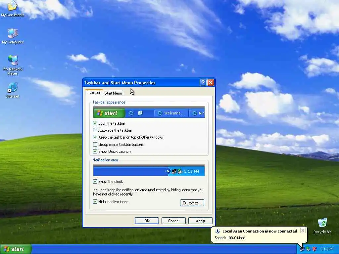Click the Local Area Connection is now connected text
The image size is (339, 254).
[260, 231]
